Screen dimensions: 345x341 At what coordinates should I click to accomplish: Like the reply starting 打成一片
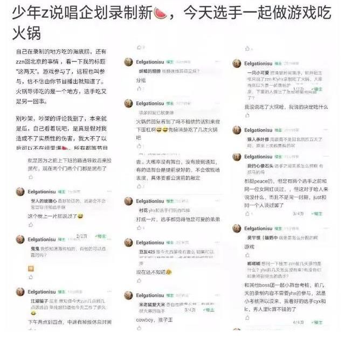pyautogui.click(x=139, y=228)
